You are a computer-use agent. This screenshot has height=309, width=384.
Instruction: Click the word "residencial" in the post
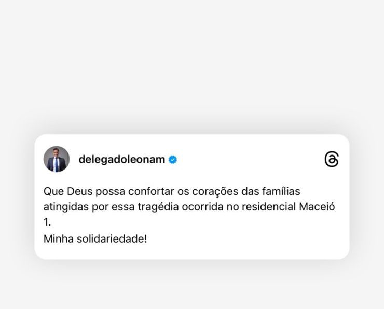[x=269, y=207]
